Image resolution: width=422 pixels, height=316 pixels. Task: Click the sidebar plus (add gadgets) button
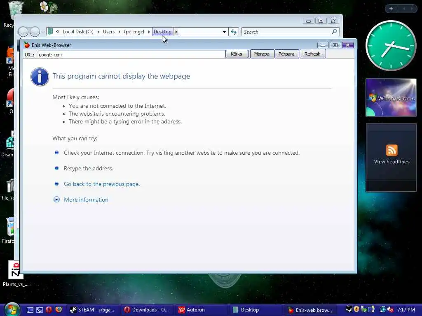click(391, 9)
